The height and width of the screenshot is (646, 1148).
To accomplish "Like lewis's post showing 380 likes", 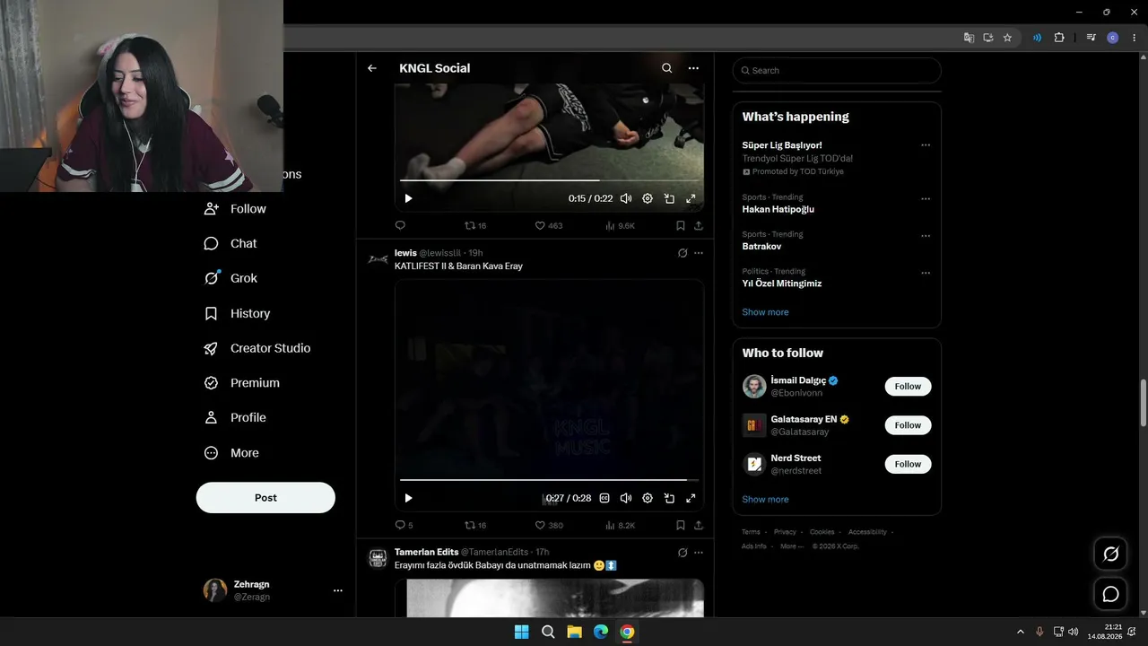I will [549, 525].
